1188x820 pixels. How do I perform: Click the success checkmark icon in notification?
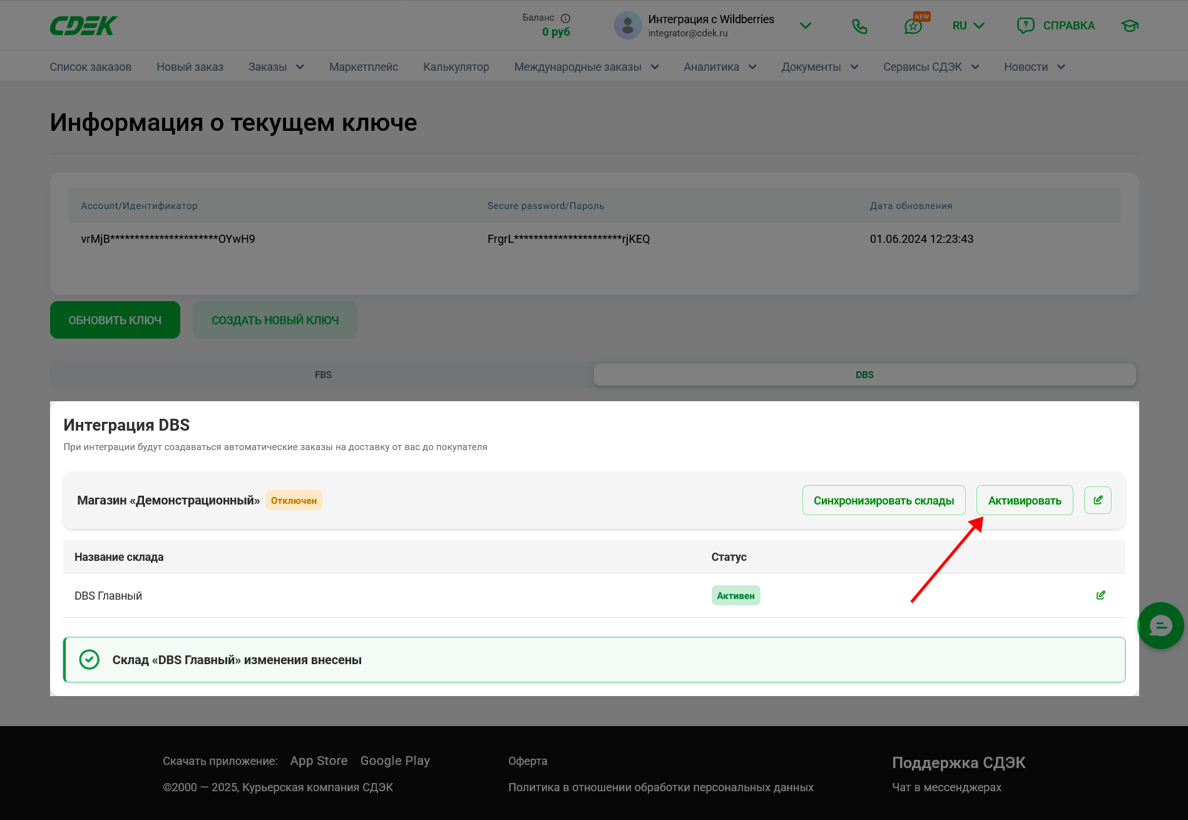pyautogui.click(x=90, y=660)
